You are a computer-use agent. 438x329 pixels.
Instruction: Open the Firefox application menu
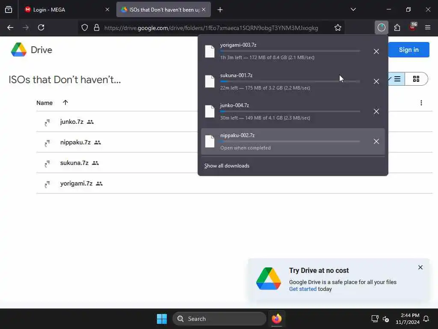coord(428,27)
